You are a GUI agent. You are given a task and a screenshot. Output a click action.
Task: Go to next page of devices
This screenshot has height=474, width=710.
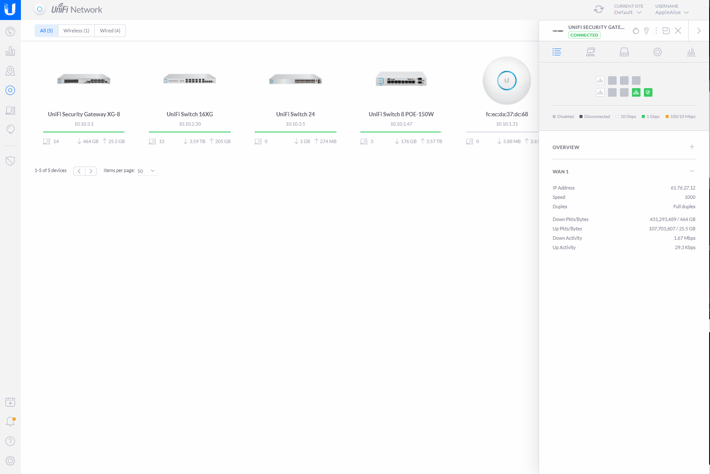(91, 171)
